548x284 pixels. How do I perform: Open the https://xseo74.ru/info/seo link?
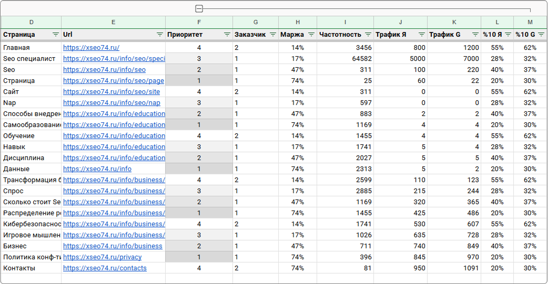[x=105, y=69]
